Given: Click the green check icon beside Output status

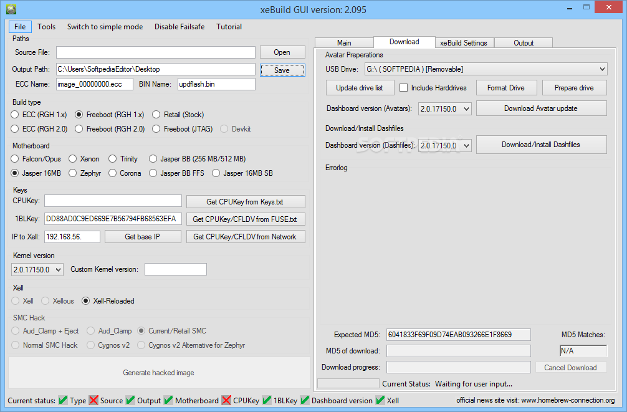Looking at the screenshot, I should tap(130, 400).
